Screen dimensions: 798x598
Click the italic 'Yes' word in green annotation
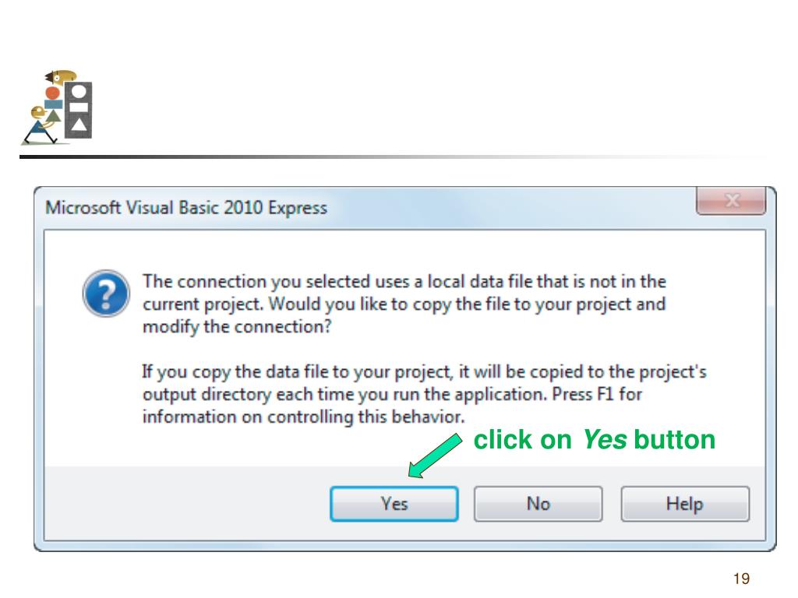[605, 439]
